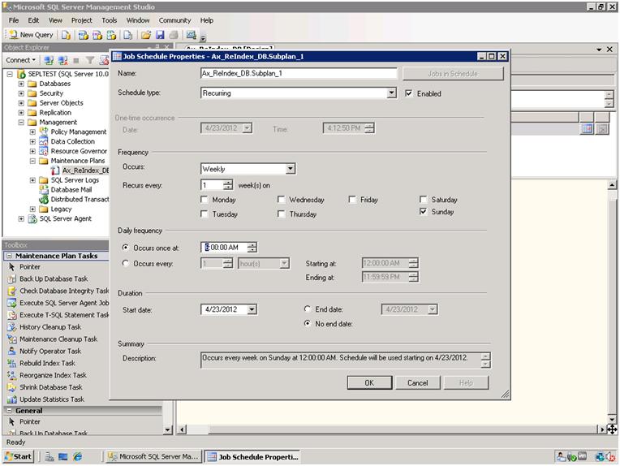Select SQL Server Agent node
Viewport: 620px width, 466px height.
[65, 218]
